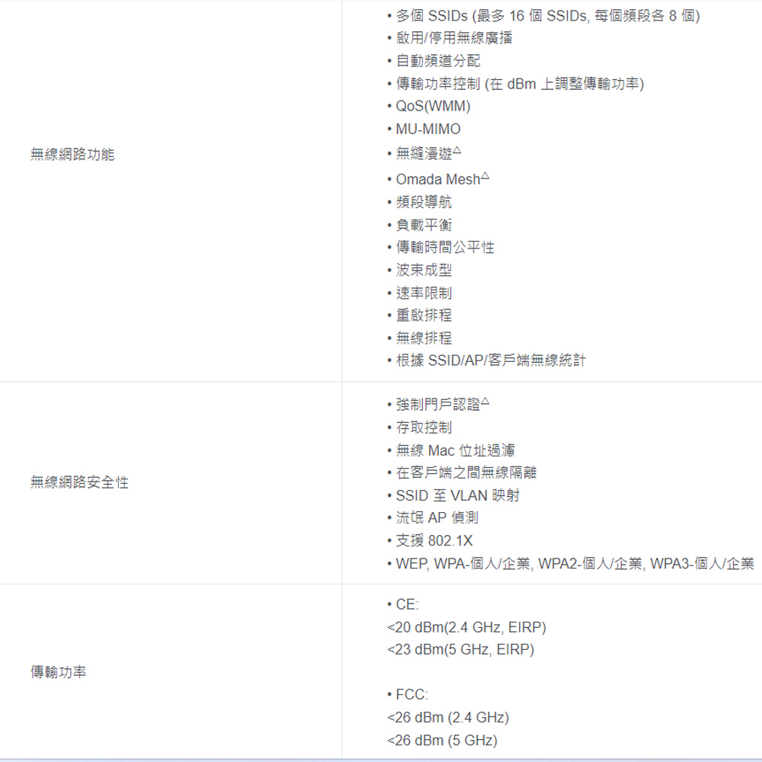Click the 頻段導航 feature text
762x762 pixels.
424,202
